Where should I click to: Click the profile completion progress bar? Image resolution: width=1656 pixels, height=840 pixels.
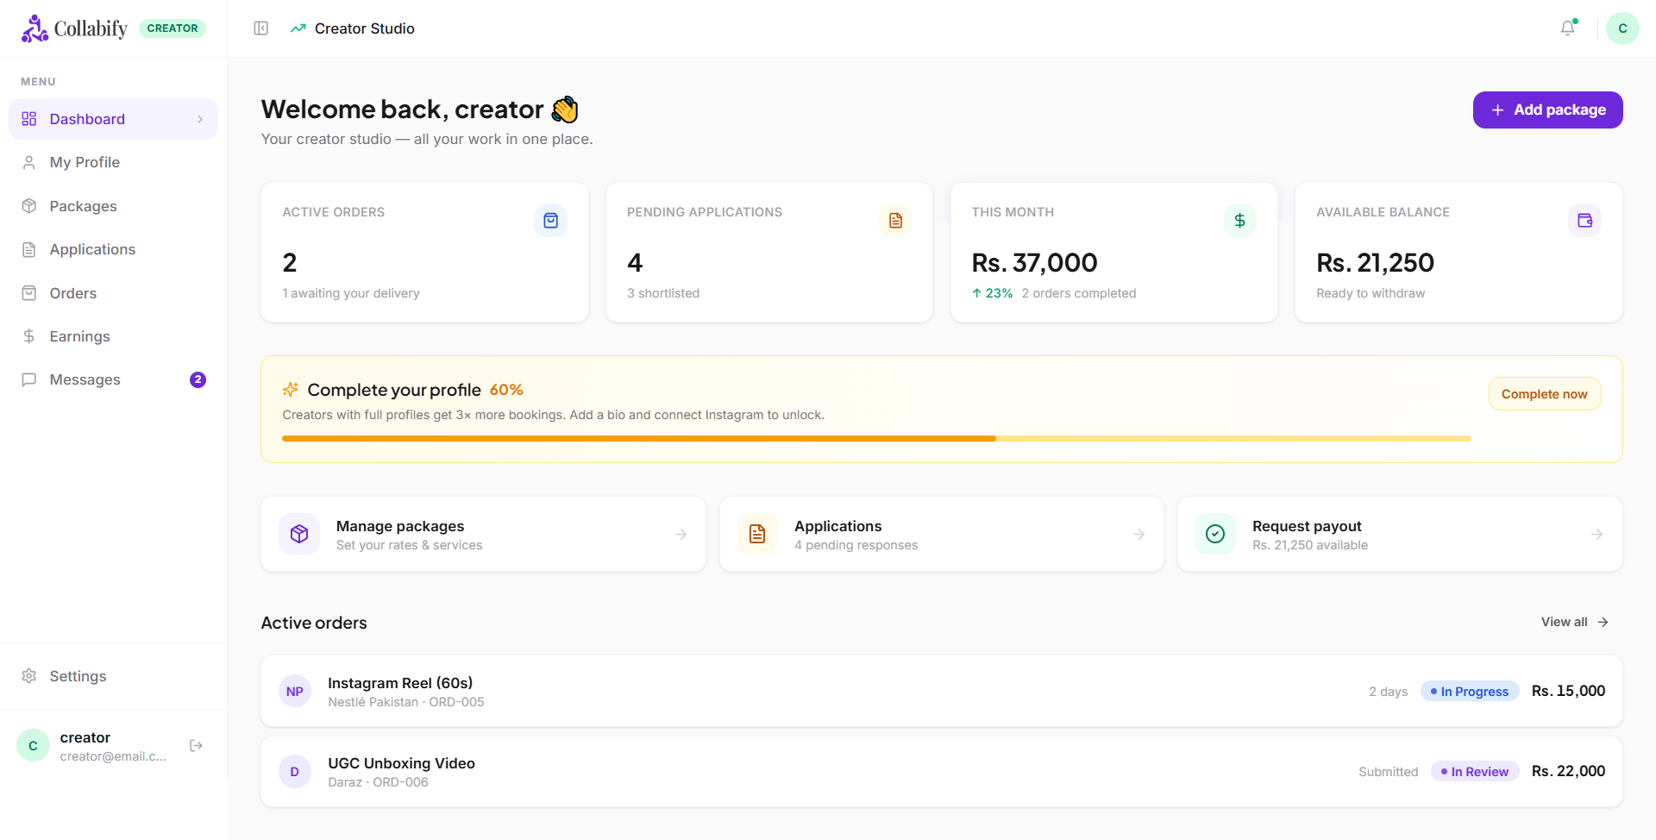click(876, 439)
